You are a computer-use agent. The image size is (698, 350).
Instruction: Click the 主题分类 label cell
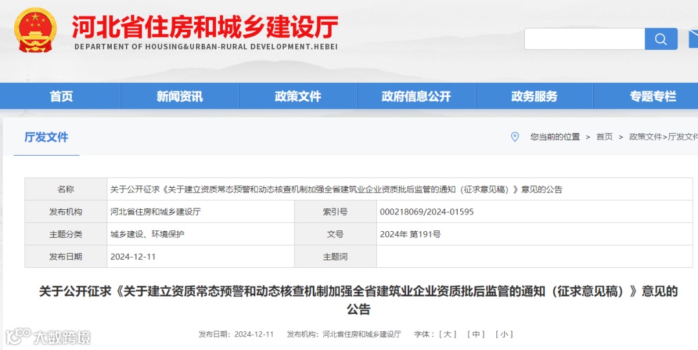(66, 234)
